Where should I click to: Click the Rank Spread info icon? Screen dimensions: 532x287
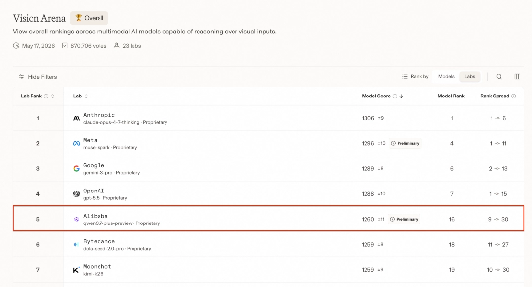coord(514,96)
